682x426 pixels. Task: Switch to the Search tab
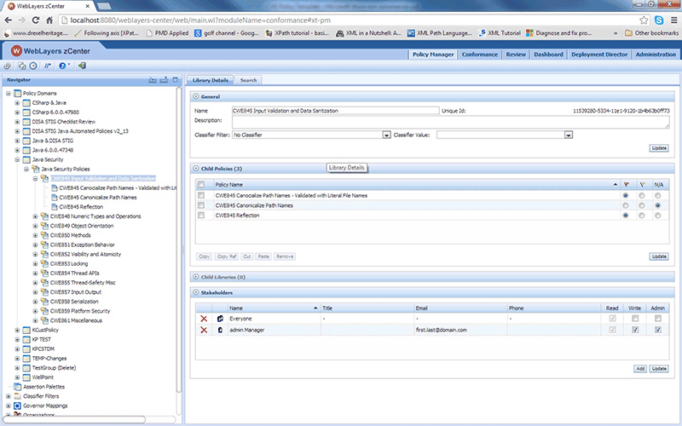tap(248, 80)
